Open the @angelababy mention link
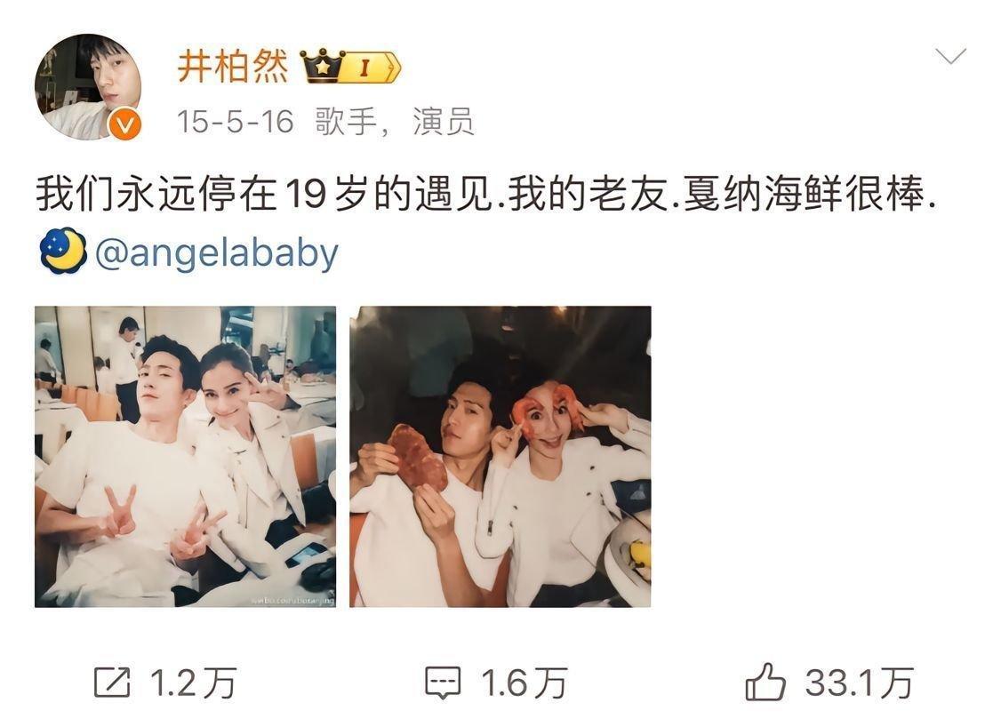1001x727 pixels. click(x=216, y=252)
